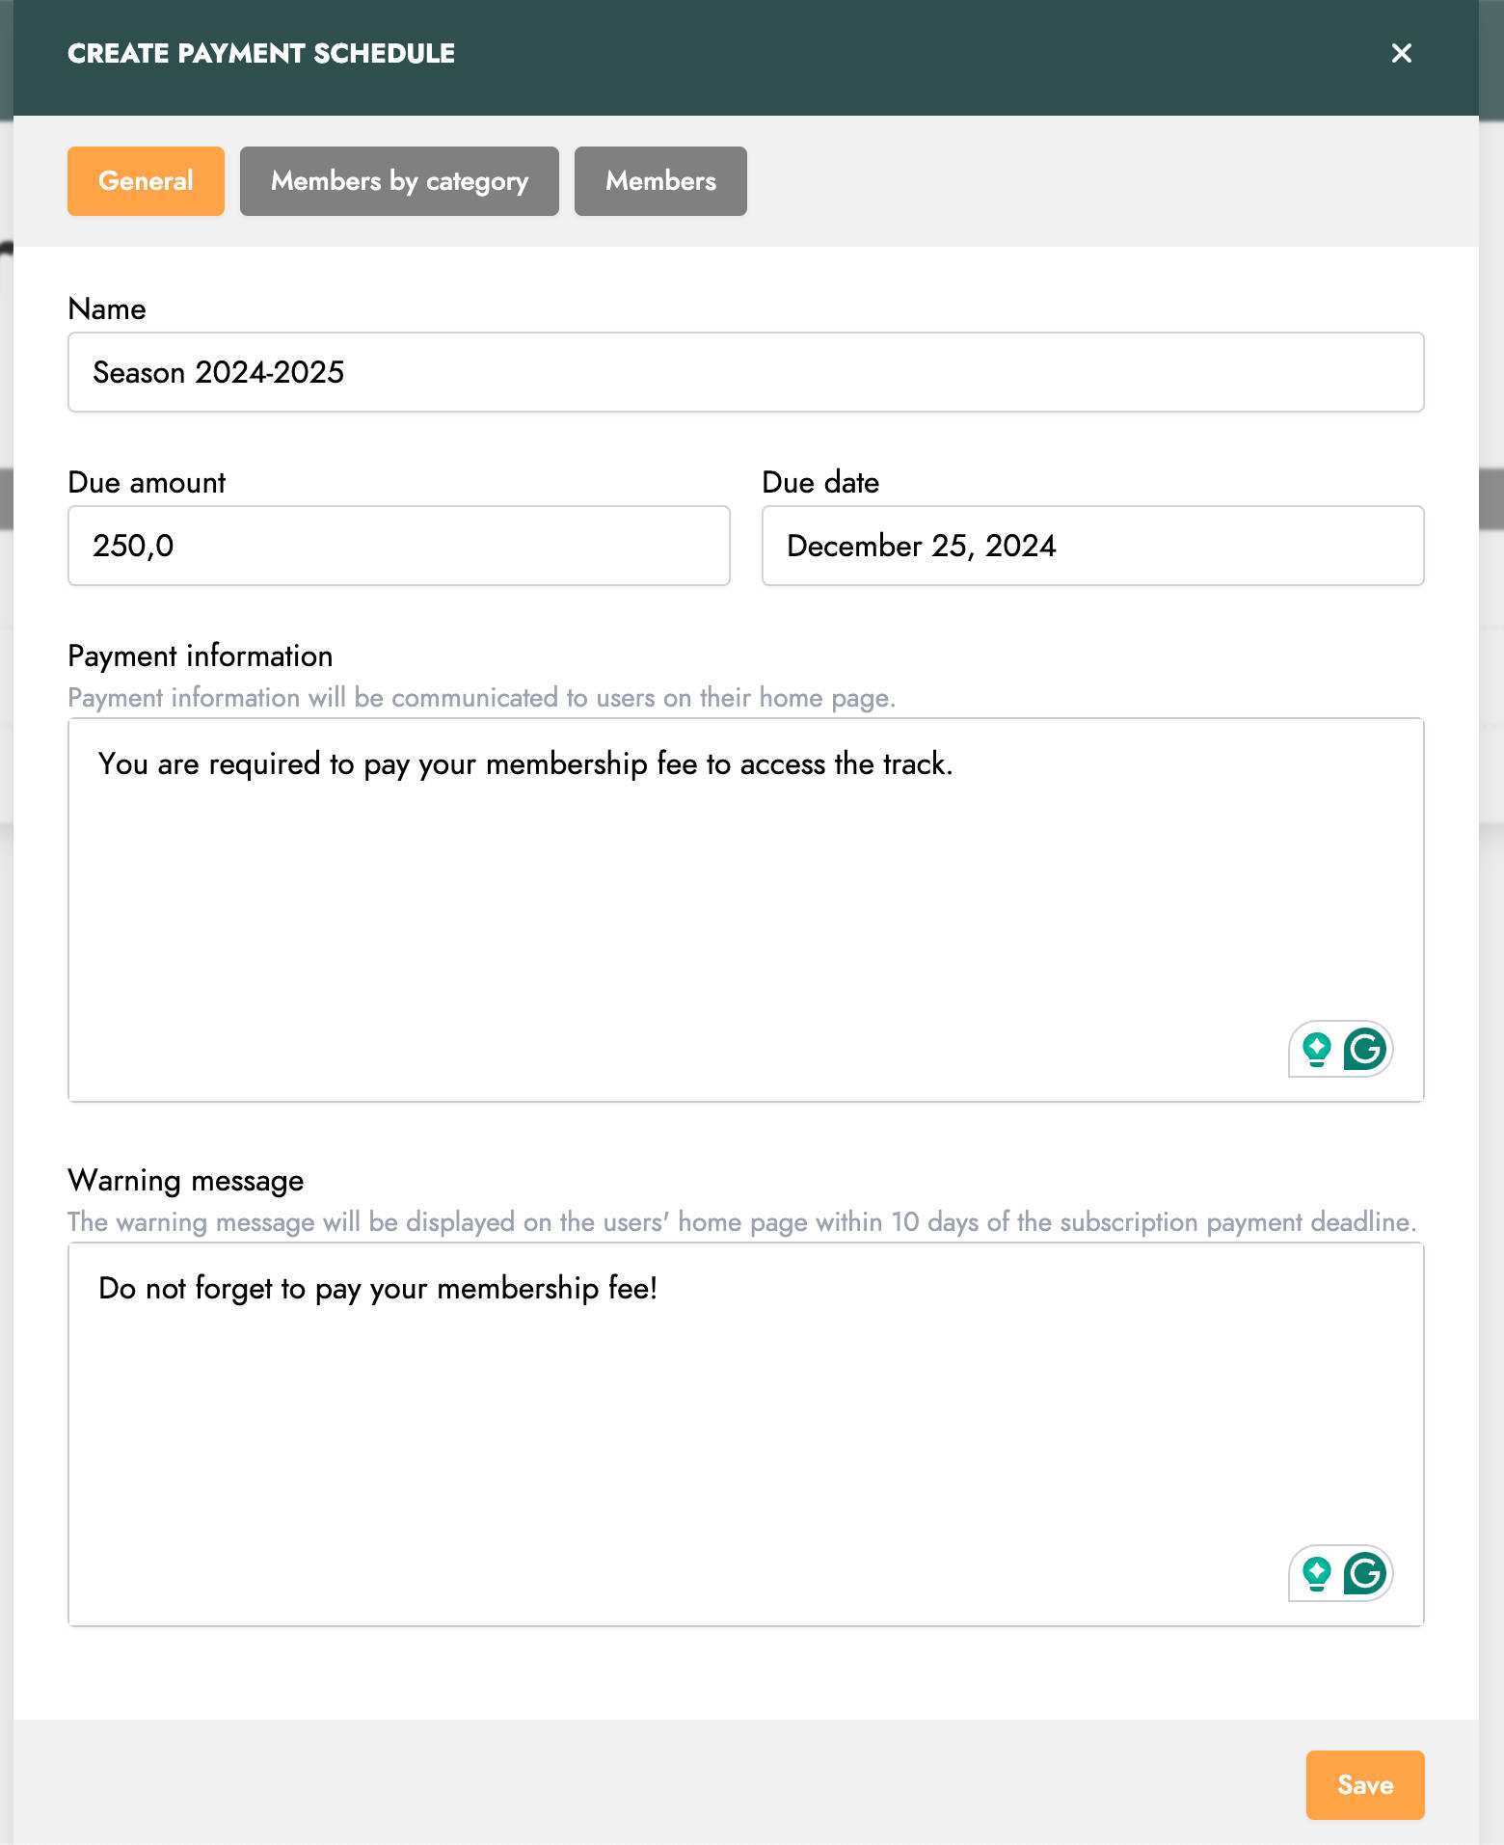Click the Name label
Screen dimensions: 1504x1845
(107, 309)
